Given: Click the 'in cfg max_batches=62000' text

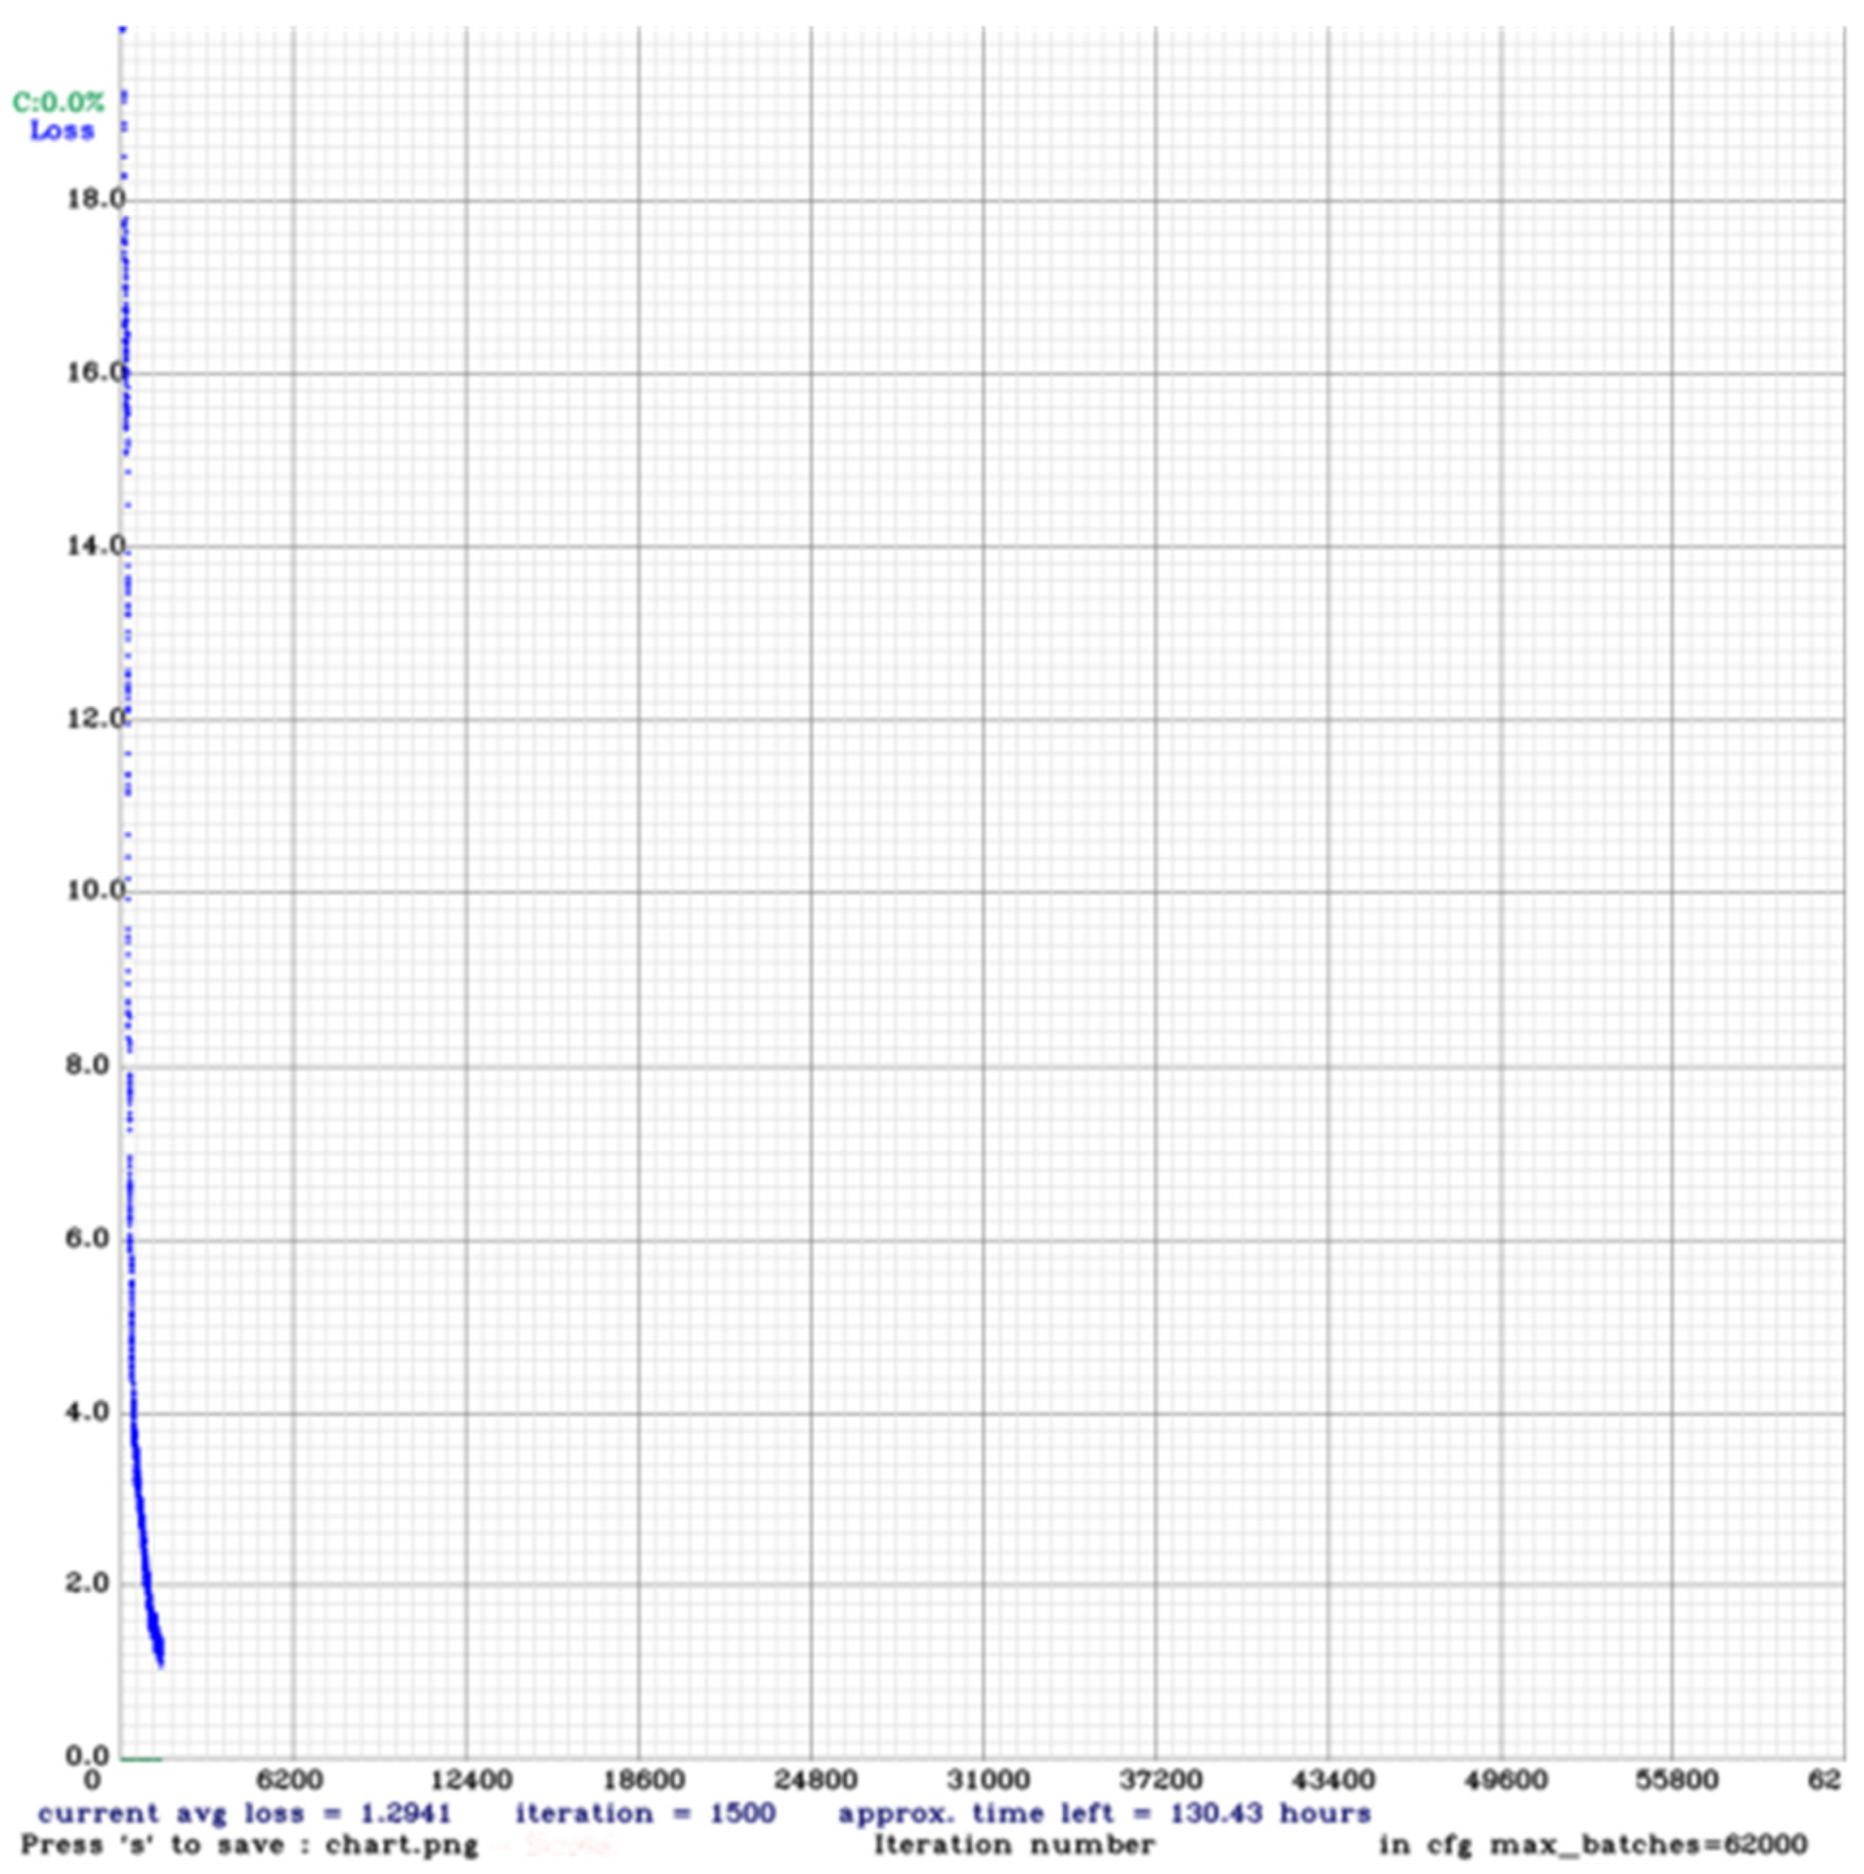Looking at the screenshot, I should (1594, 1844).
